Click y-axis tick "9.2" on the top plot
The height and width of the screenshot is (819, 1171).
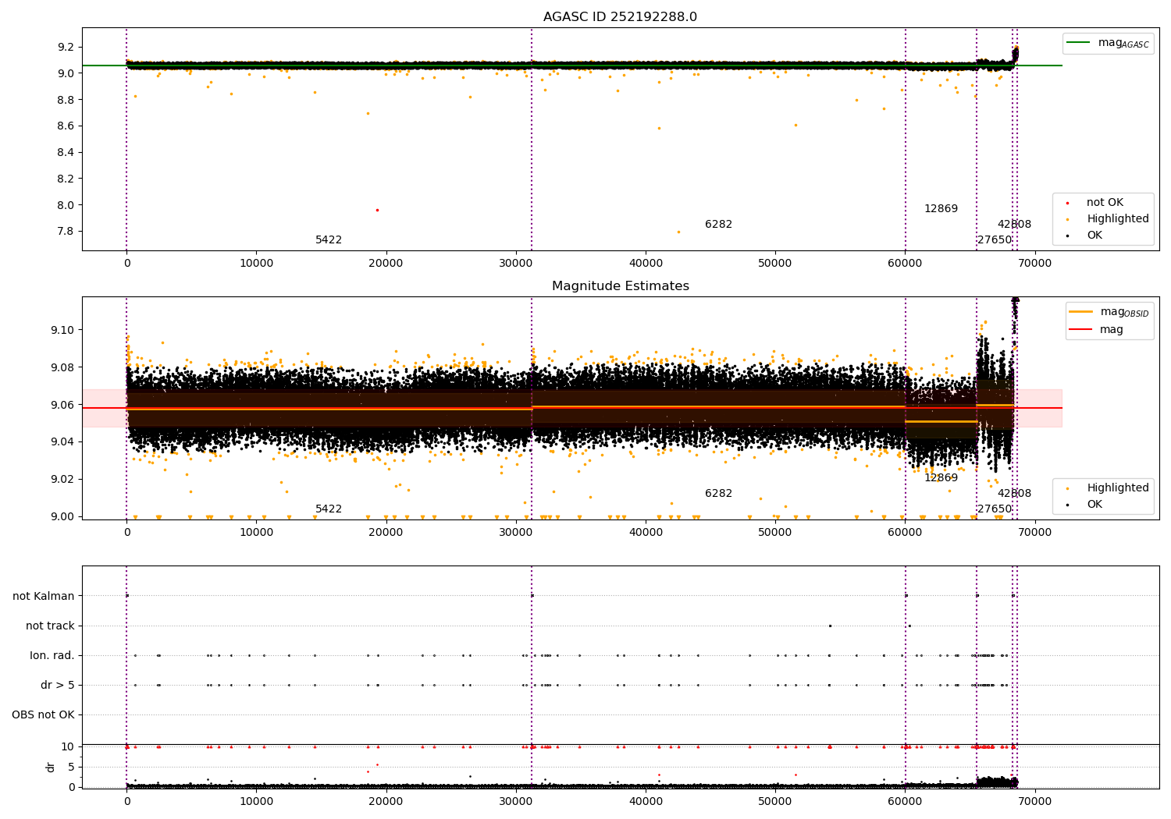pos(66,48)
